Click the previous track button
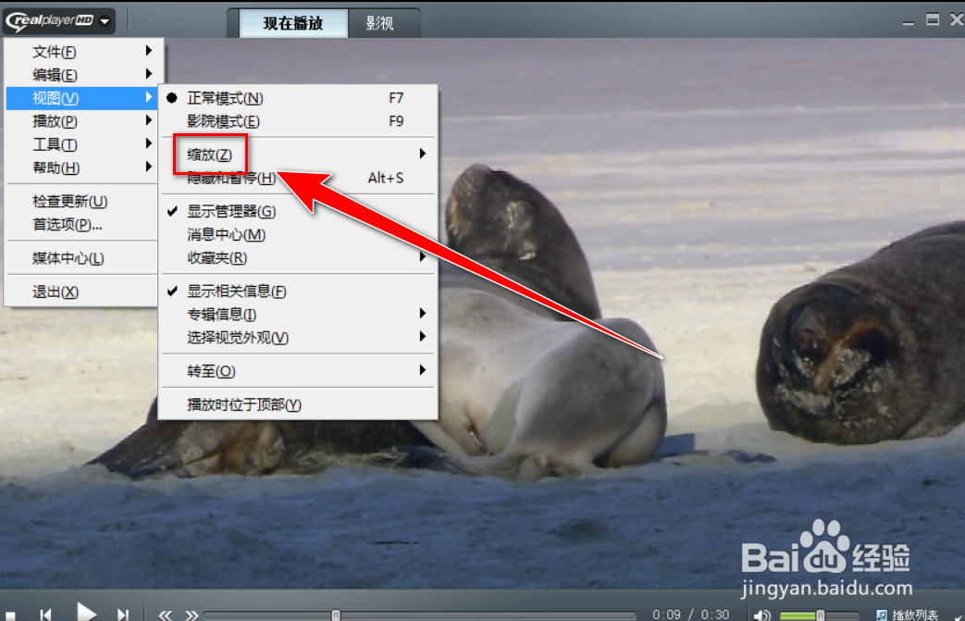This screenshot has width=965, height=621. click(45, 615)
